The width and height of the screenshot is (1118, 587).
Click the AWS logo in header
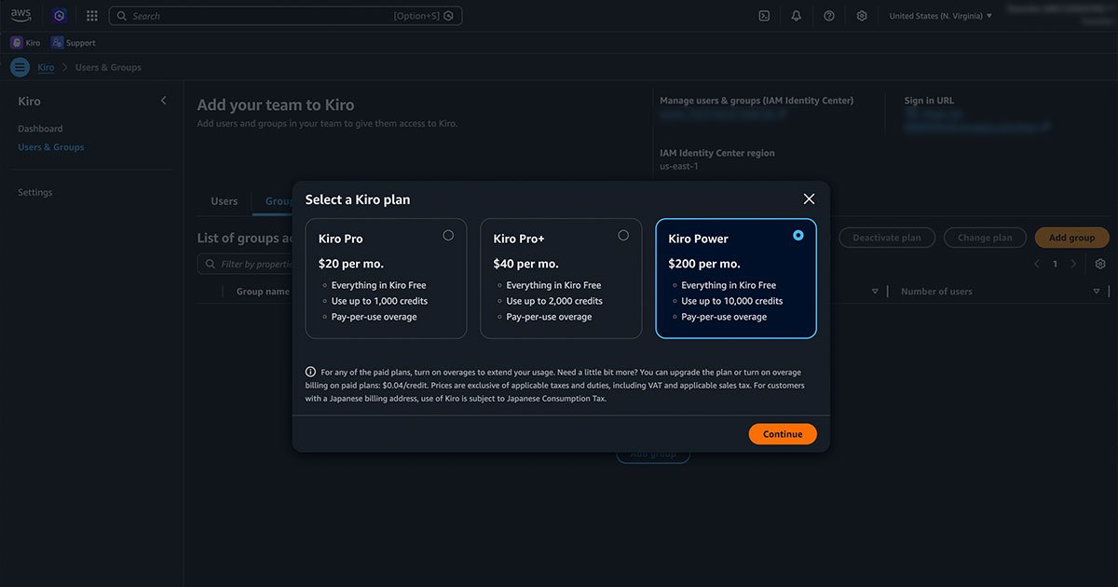20,16
